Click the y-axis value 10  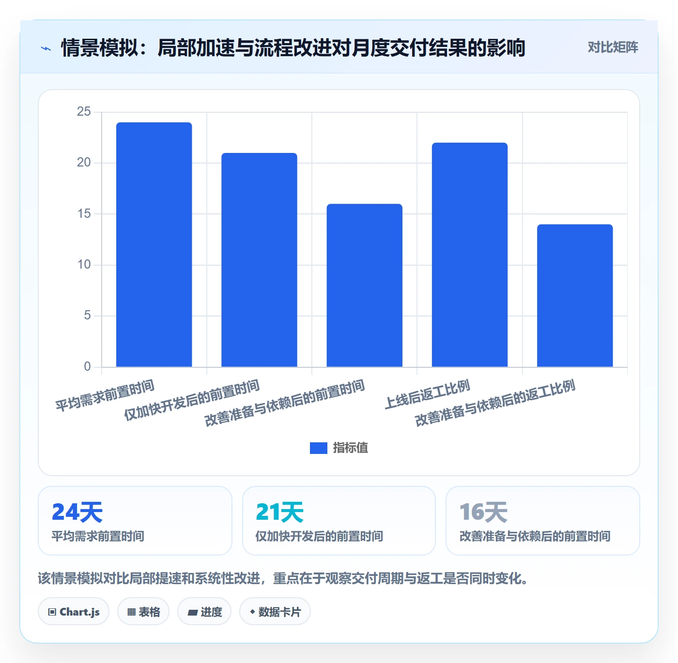[84, 265]
